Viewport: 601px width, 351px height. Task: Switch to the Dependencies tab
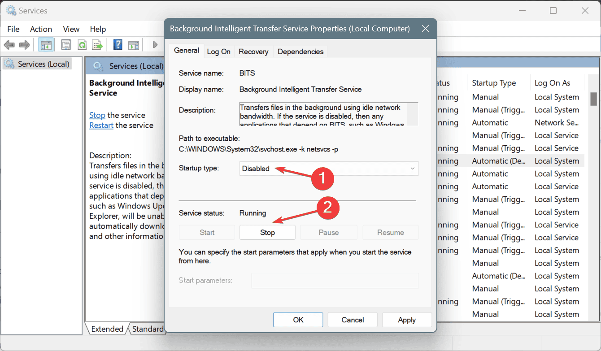(x=300, y=52)
